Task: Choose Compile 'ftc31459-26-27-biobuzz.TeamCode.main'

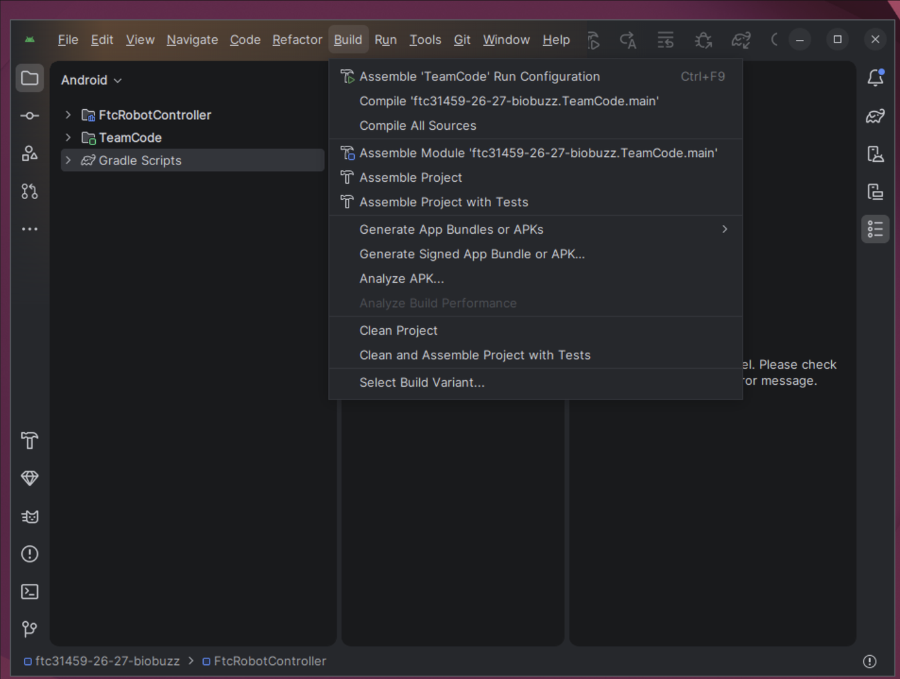Action: point(535,101)
